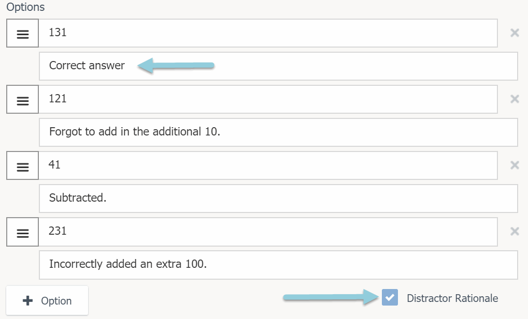Edit the "Correct answer" rationale field
The width and height of the screenshot is (528, 319).
pyautogui.click(x=278, y=66)
